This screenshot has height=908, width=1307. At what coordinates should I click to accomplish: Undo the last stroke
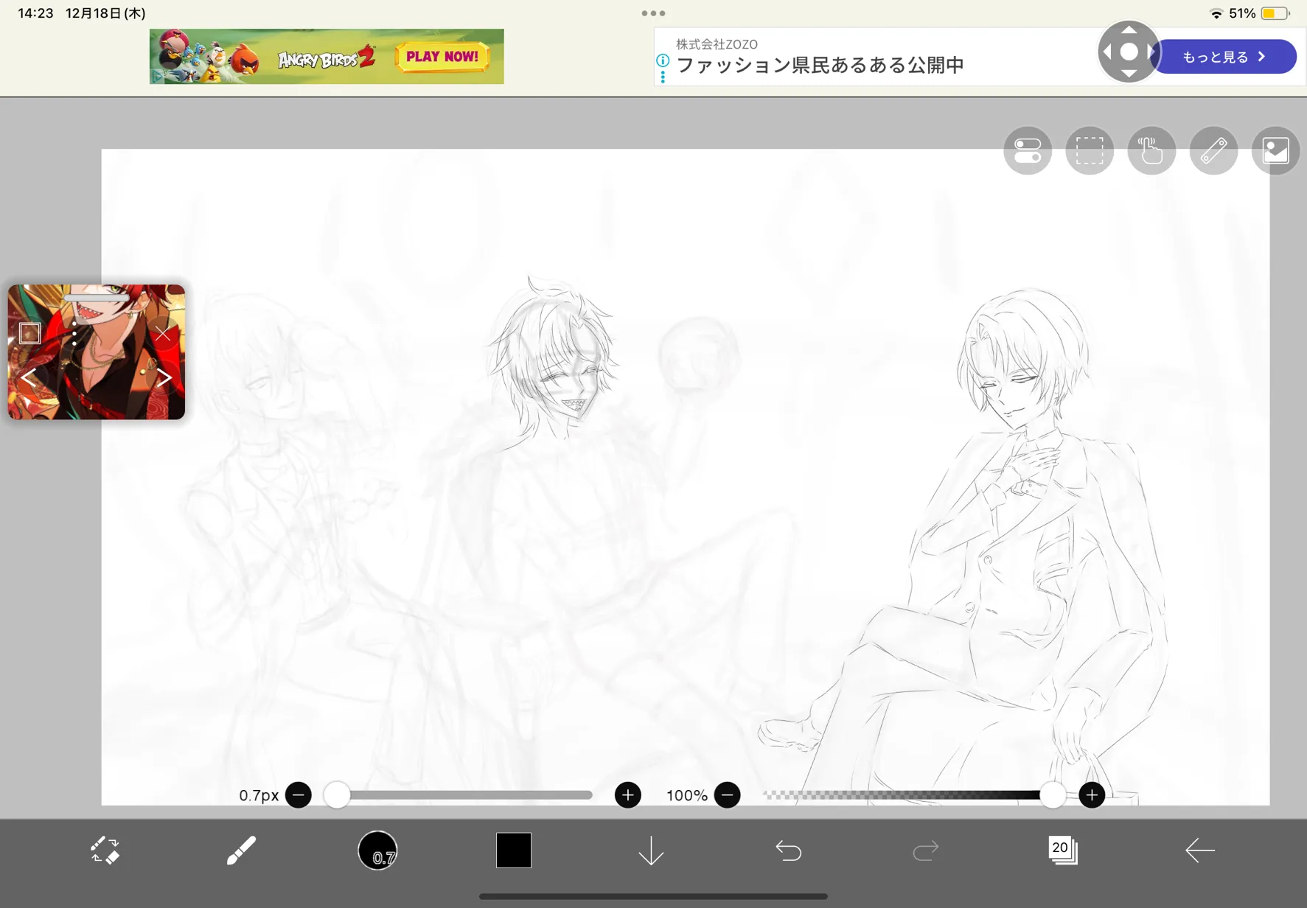point(788,851)
